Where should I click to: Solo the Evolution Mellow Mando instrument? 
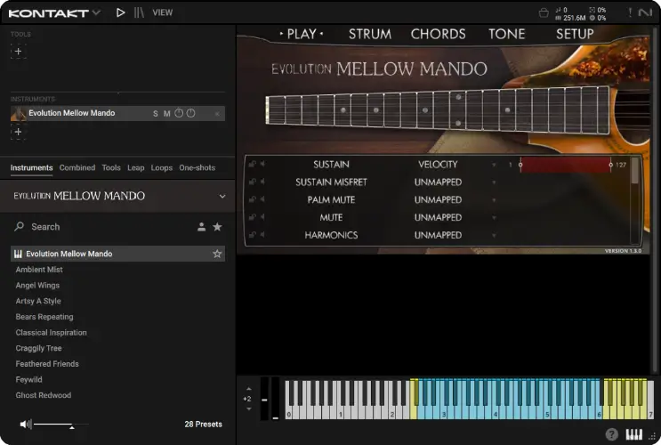(156, 114)
